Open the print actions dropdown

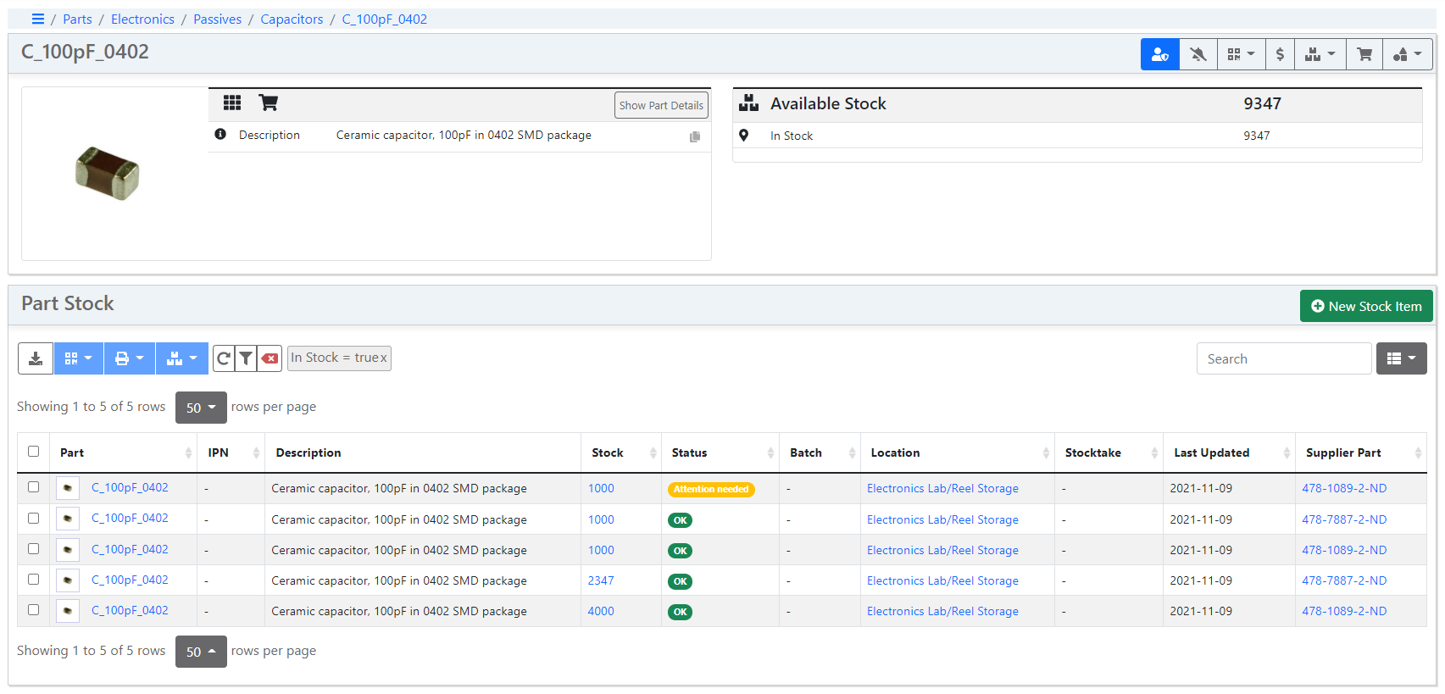(130, 358)
